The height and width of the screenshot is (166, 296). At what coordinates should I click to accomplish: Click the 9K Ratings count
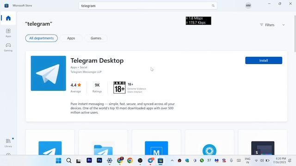[97, 88]
